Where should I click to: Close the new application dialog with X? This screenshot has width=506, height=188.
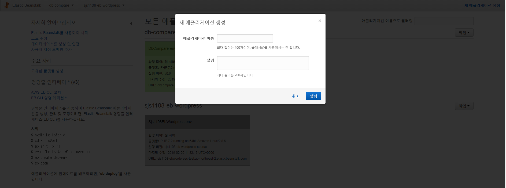tap(320, 21)
